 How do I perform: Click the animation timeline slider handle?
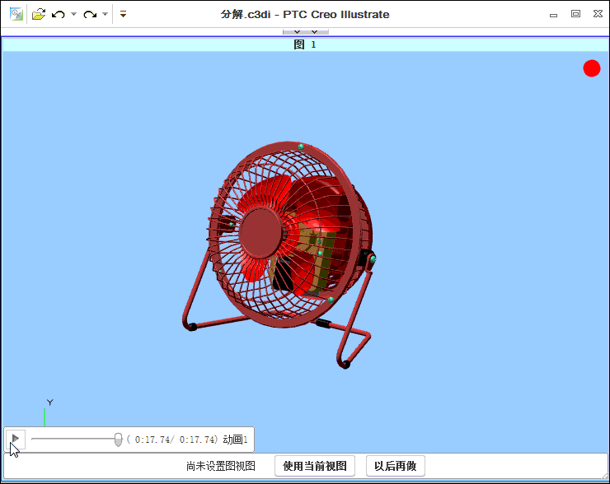click(118, 440)
